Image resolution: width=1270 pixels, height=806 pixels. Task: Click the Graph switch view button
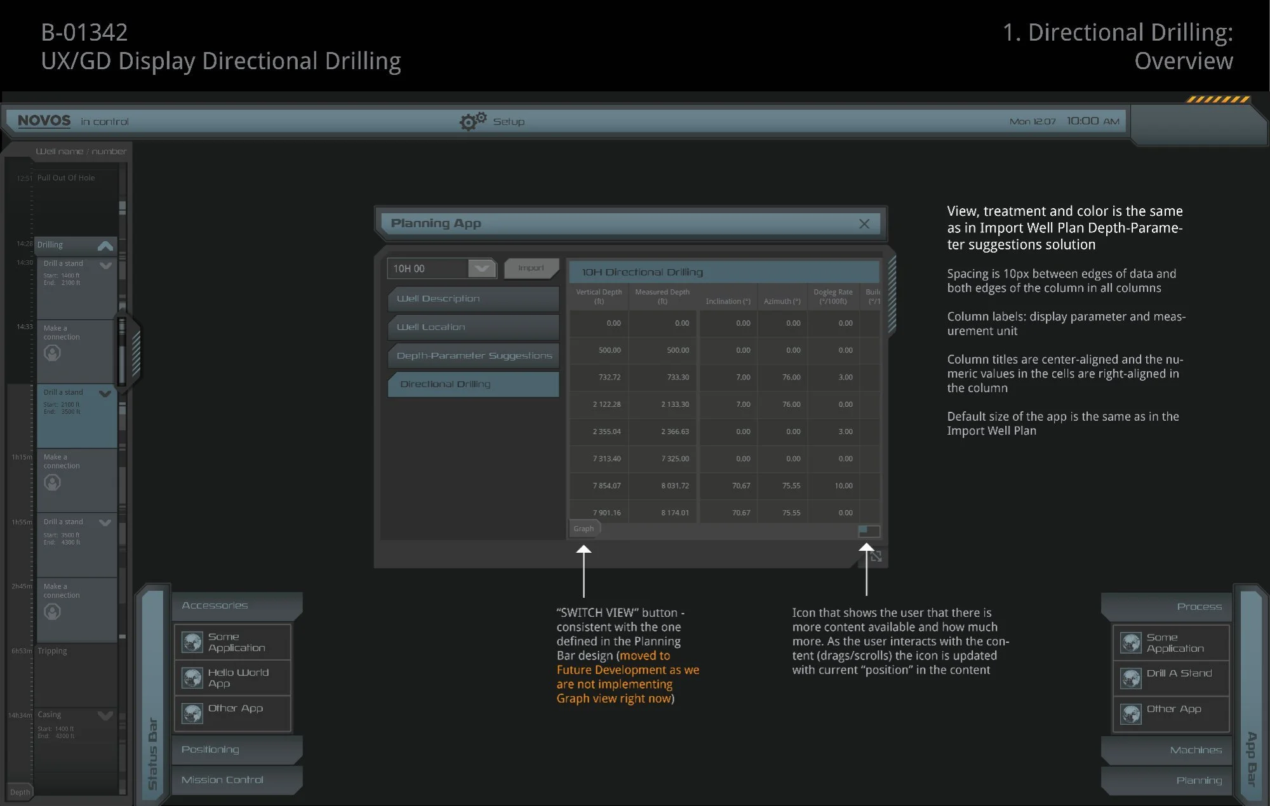click(x=584, y=529)
